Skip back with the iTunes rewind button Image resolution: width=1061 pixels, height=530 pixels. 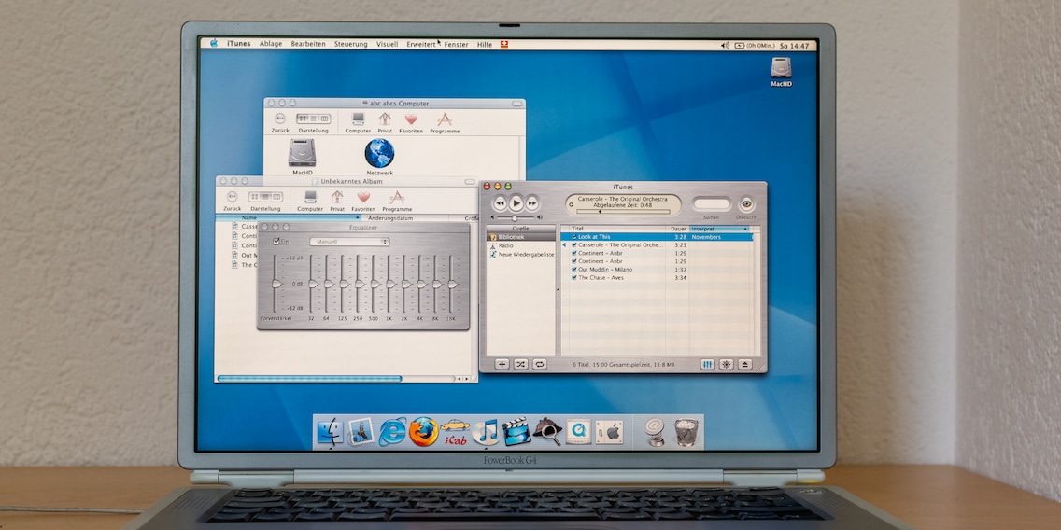tap(500, 202)
